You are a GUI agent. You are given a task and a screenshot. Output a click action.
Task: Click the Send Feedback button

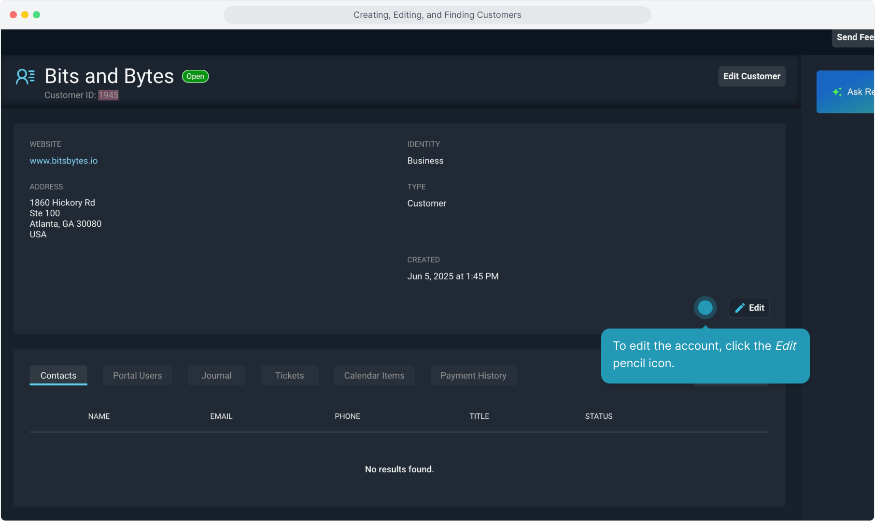coord(854,37)
